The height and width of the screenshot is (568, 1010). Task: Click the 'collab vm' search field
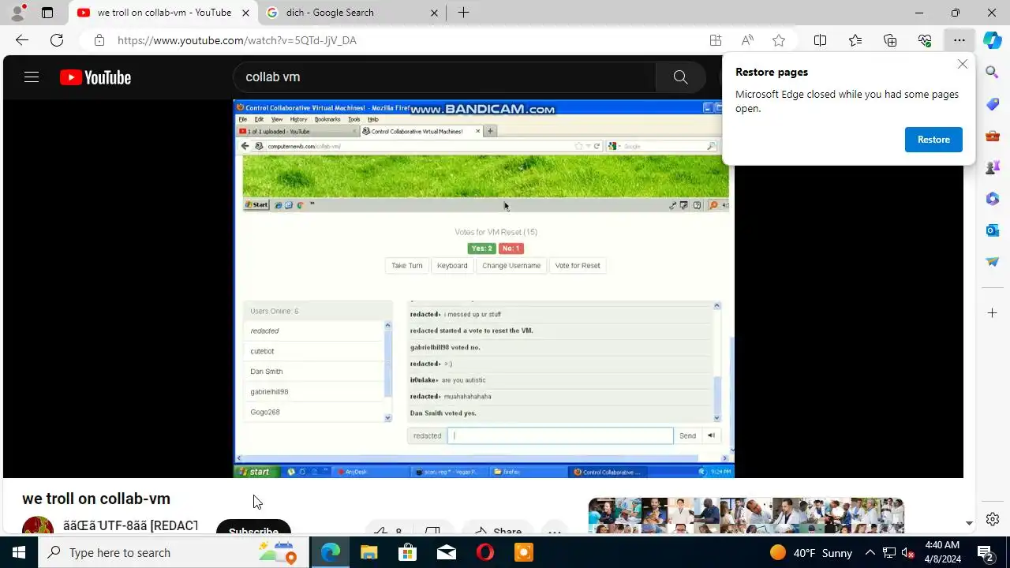(x=444, y=77)
